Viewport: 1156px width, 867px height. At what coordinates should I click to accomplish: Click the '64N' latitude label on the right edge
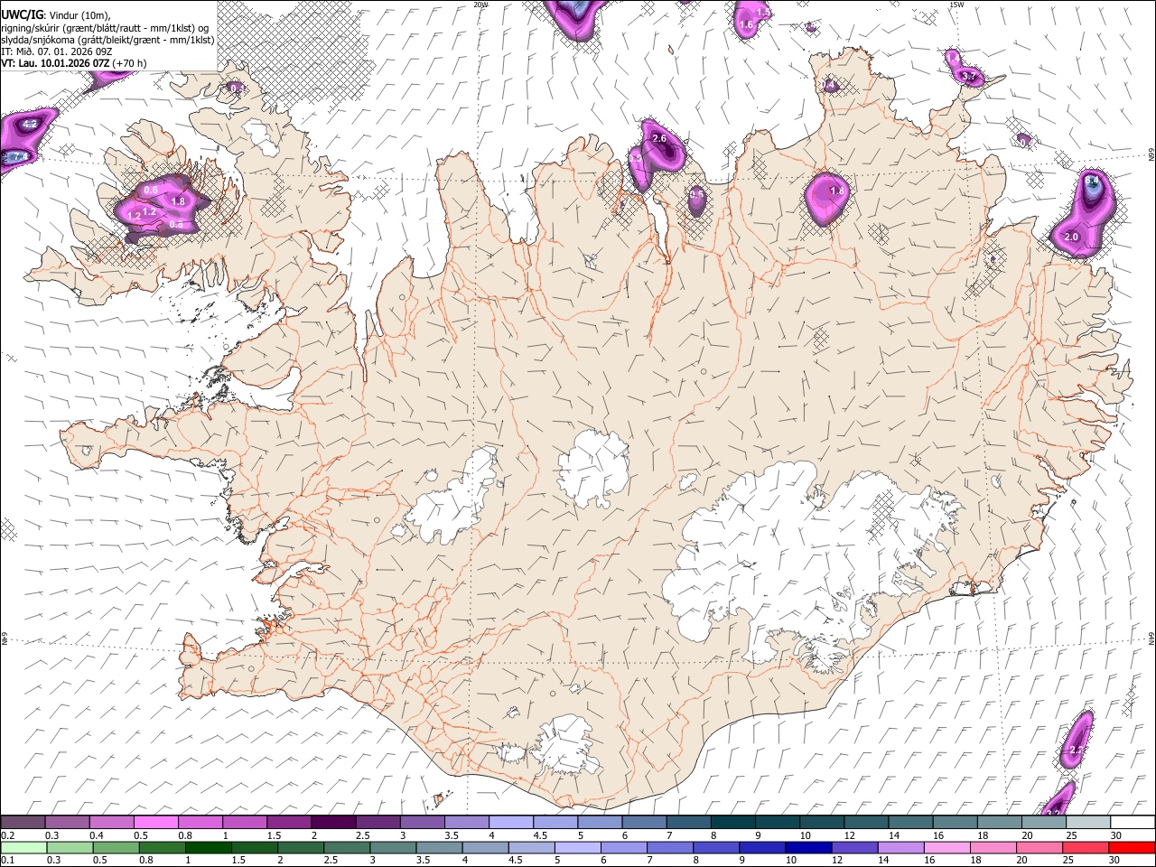1151,639
